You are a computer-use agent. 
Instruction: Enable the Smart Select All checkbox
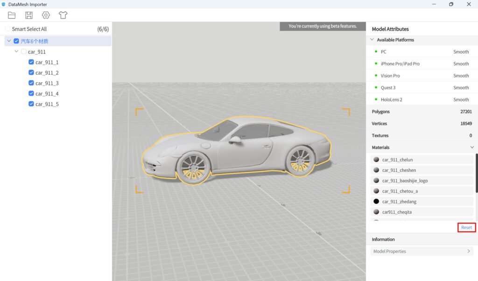(7, 29)
